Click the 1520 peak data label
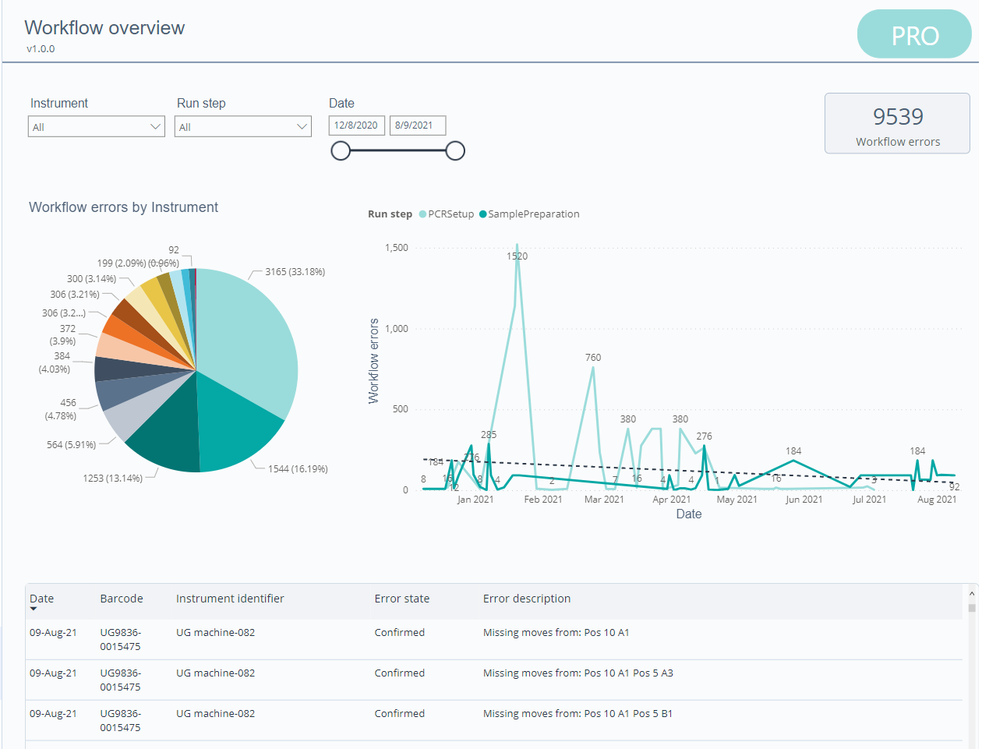 (517, 256)
